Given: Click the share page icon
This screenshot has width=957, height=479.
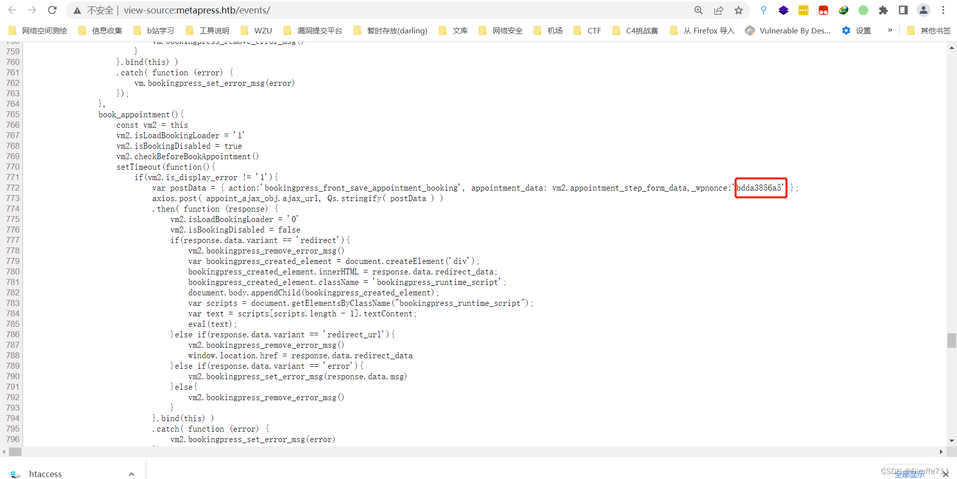Looking at the screenshot, I should click(x=719, y=10).
